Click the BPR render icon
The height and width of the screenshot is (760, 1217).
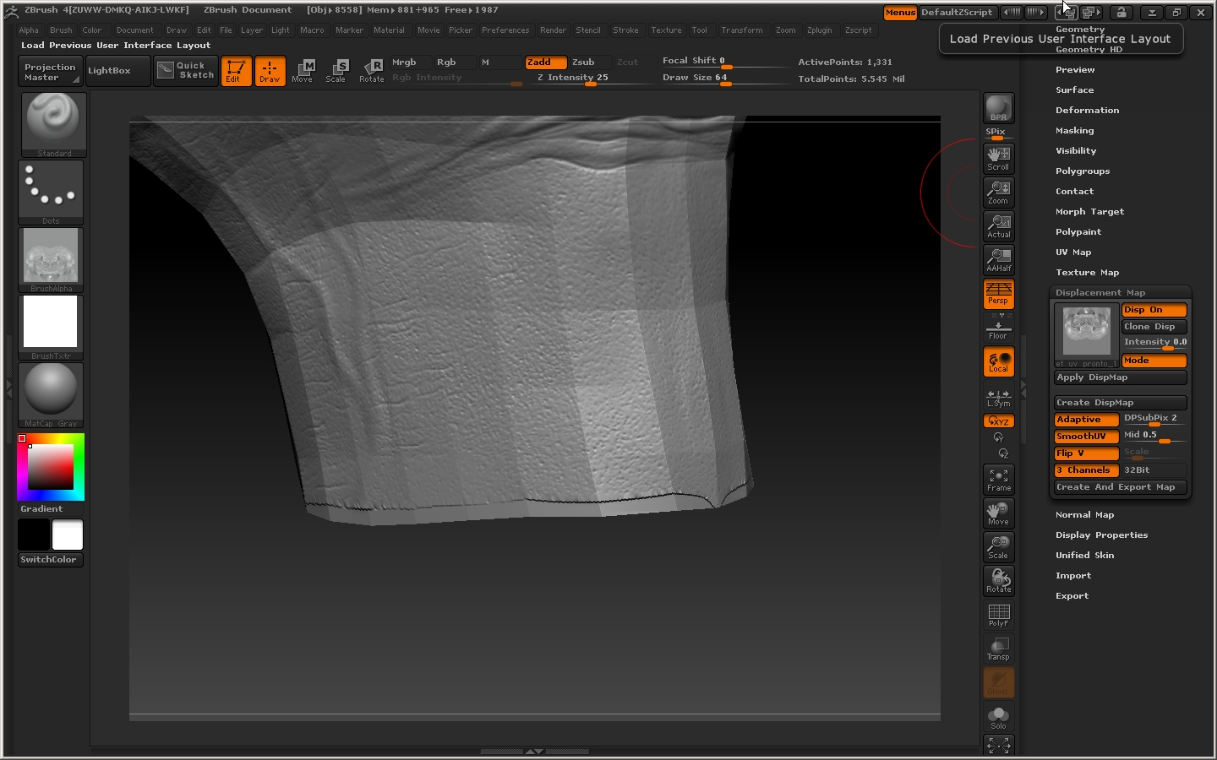pyautogui.click(x=998, y=108)
